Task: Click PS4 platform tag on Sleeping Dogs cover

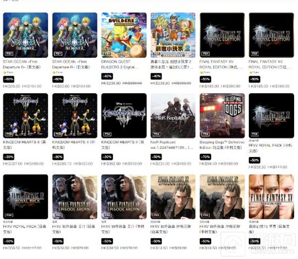Action: [206, 134]
